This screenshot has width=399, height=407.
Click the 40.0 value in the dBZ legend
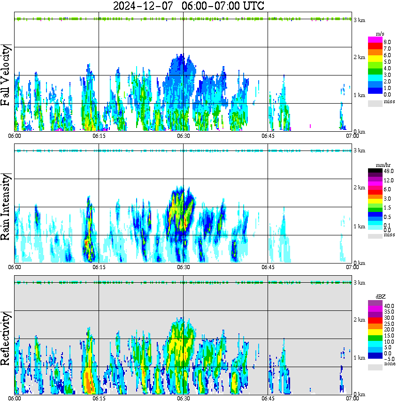click(x=389, y=306)
